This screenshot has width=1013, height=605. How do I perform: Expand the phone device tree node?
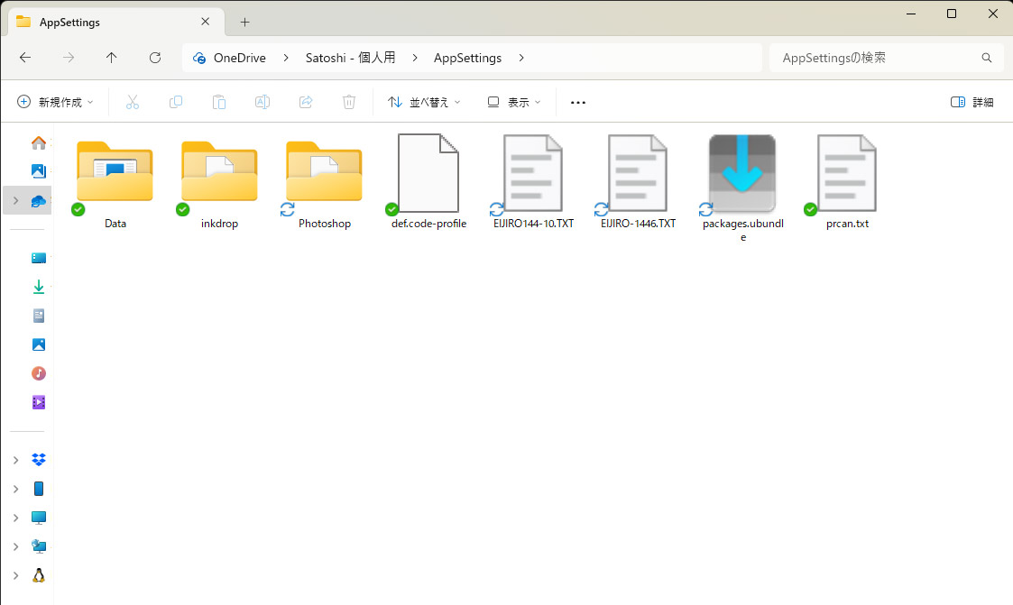16,489
